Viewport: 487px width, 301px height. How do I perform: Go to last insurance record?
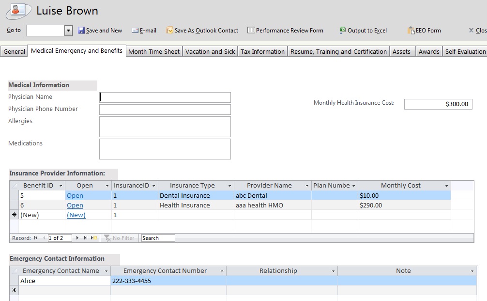(85, 238)
